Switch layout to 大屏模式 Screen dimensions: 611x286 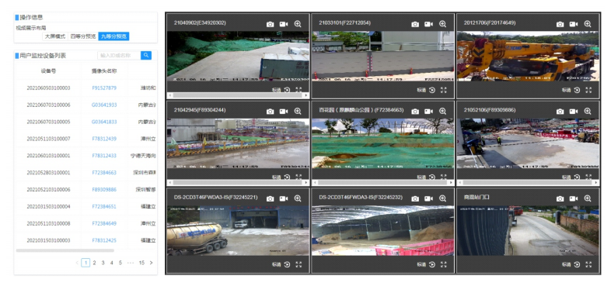coord(55,36)
